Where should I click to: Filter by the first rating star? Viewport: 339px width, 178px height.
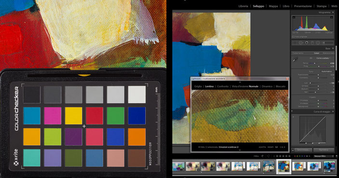click(x=277, y=156)
